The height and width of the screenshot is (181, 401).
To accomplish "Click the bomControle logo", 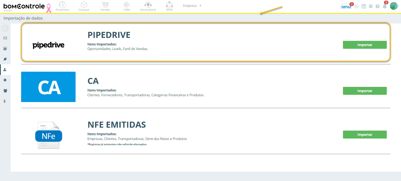I will coord(24,7).
